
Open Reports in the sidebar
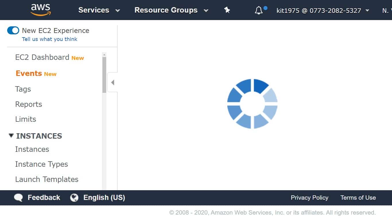click(29, 104)
